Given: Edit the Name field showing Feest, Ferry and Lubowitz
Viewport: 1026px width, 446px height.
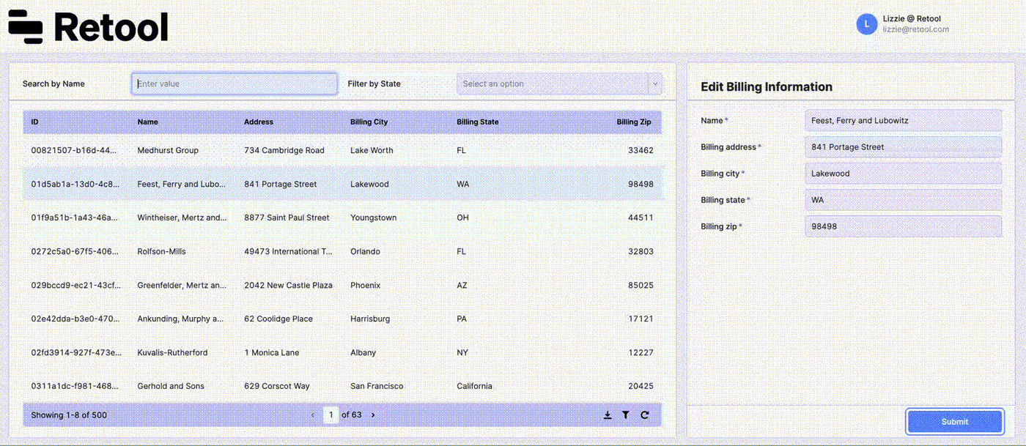Looking at the screenshot, I should tap(903, 120).
